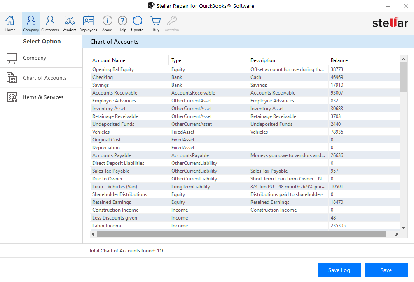Minimize the Stellar Repair window
The image size is (414, 282).
[x=388, y=6]
